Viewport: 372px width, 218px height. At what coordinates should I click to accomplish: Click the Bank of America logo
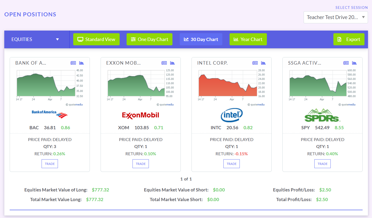coord(50,114)
